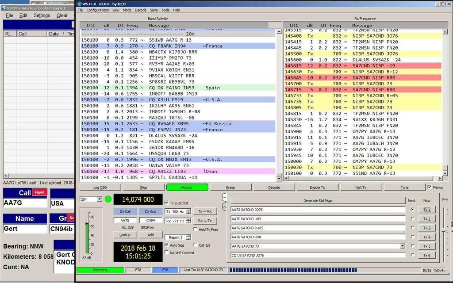
Task: Select the Next radio button for Tx 5
Action: pyautogui.click(x=413, y=246)
